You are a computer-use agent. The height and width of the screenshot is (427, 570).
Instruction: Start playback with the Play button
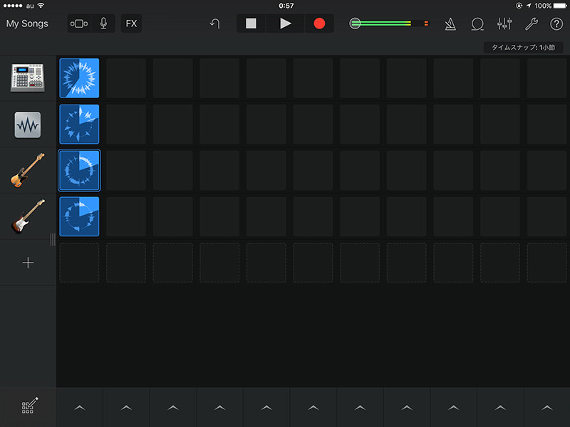pyautogui.click(x=286, y=23)
